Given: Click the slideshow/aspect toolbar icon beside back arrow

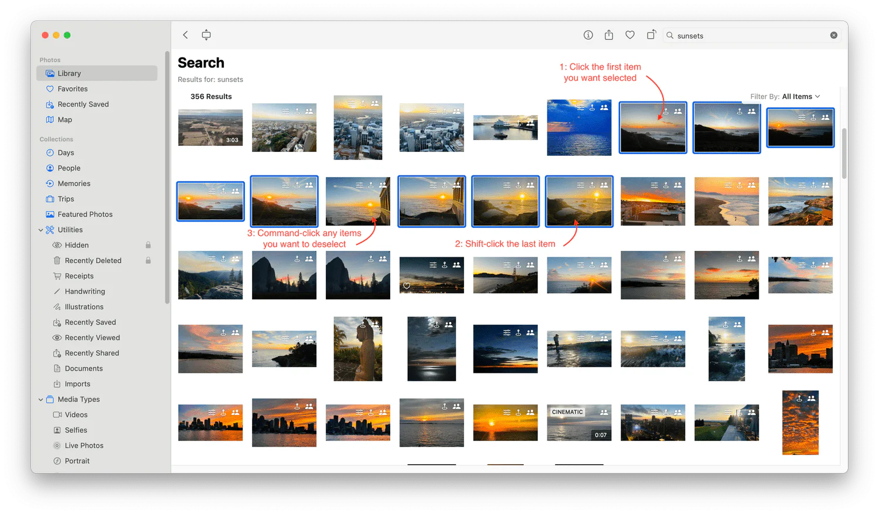Looking at the screenshot, I should (x=206, y=35).
